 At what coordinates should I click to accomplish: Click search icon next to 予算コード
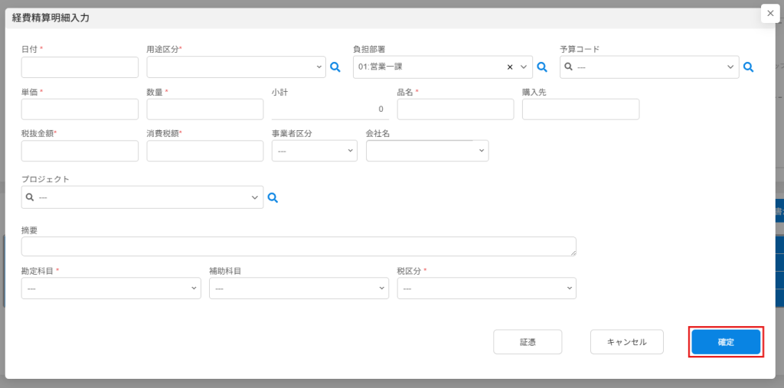pyautogui.click(x=748, y=67)
